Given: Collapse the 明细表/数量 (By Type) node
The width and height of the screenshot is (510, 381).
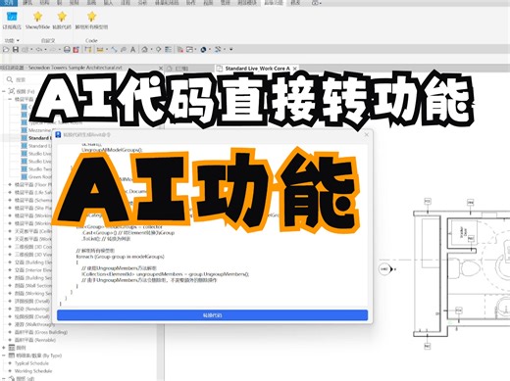Looking at the screenshot, I should pyautogui.click(x=4, y=356).
